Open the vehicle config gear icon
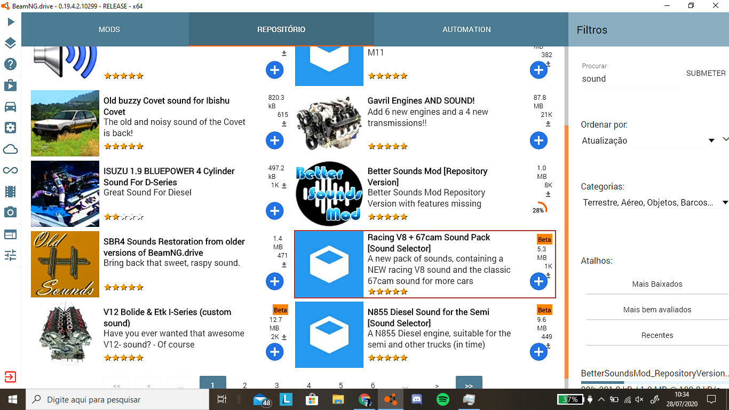Viewport: 729px width, 410px height. [x=11, y=128]
